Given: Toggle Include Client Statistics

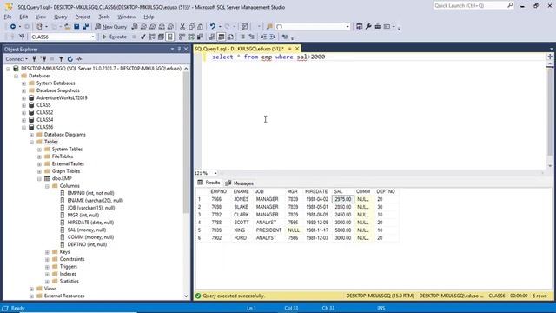Looking at the screenshot, I should pyautogui.click(x=200, y=37).
